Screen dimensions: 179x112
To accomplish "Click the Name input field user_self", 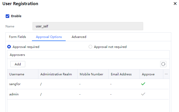I will click(88, 26).
